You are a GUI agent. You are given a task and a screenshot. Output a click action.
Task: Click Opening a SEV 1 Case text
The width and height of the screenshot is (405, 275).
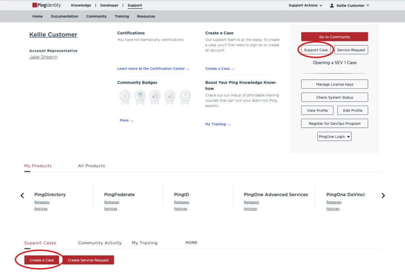tap(335, 62)
